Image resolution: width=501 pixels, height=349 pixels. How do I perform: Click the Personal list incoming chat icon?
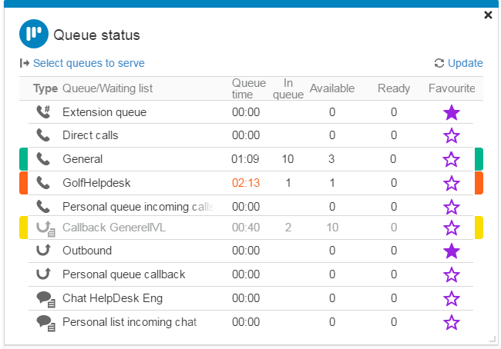[45, 322]
